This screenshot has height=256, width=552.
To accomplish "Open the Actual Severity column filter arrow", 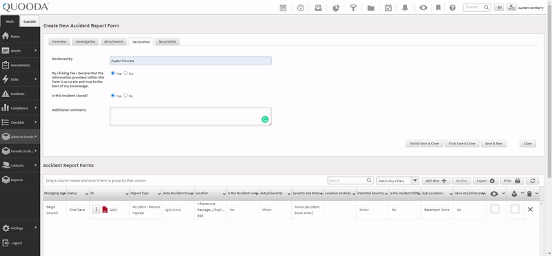I will (289, 193).
